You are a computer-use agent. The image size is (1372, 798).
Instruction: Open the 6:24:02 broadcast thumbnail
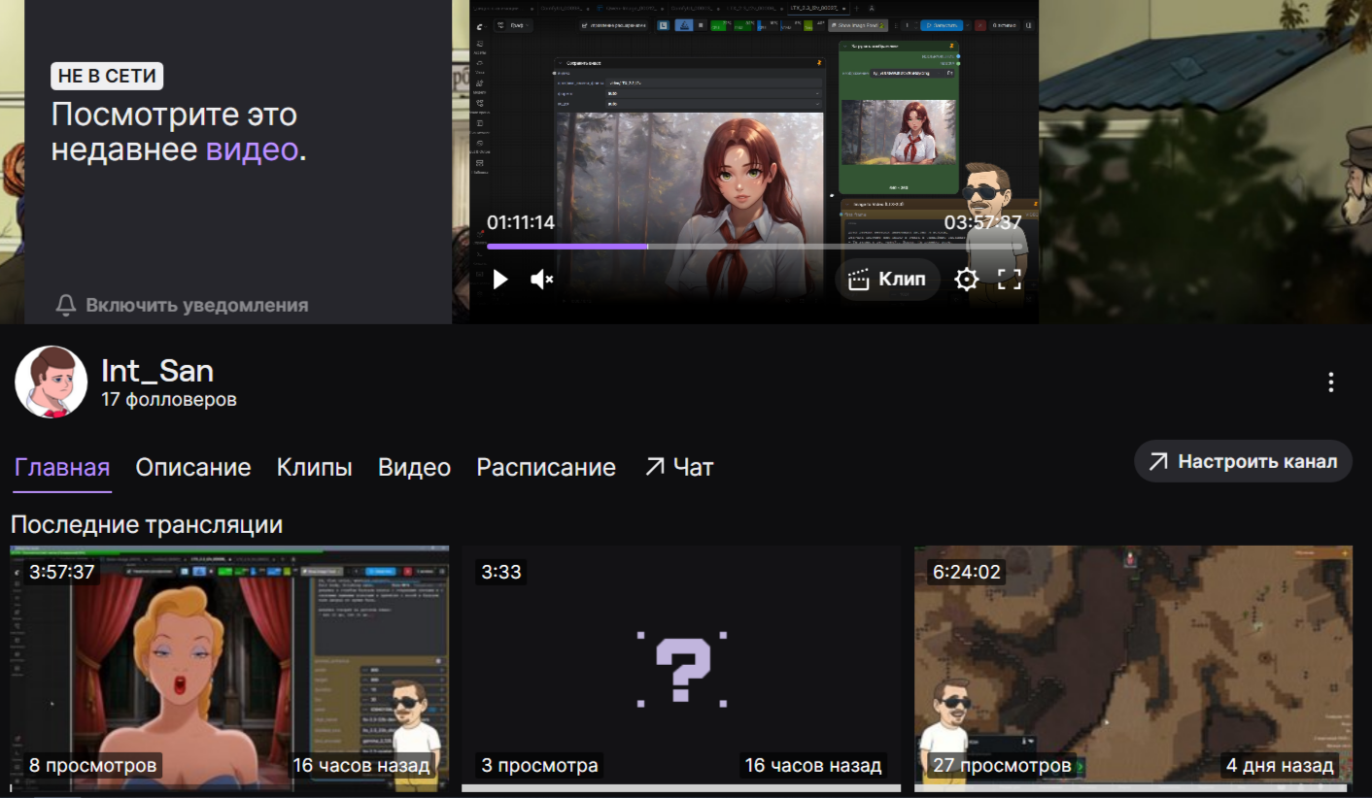coord(1133,669)
